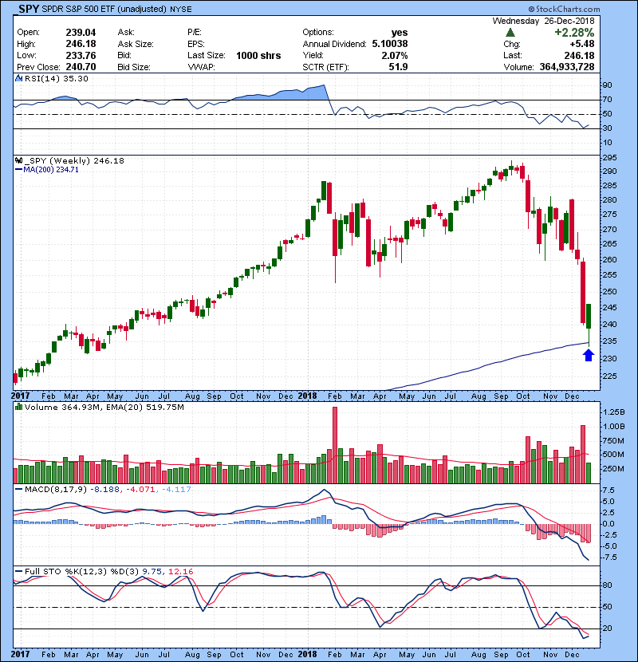638x662 pixels.
Task: Click the Volume value 364,933,728
Action: pos(567,67)
